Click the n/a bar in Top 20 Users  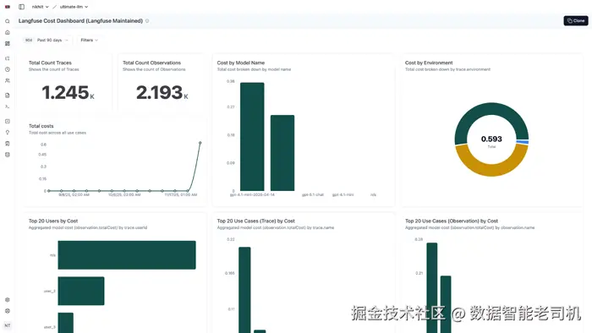[127, 255]
